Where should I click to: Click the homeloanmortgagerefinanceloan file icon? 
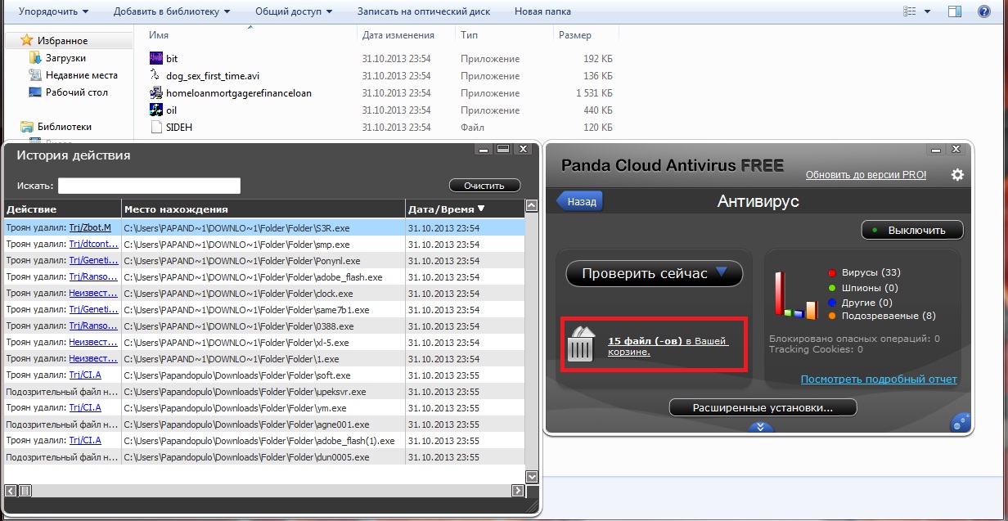[157, 93]
